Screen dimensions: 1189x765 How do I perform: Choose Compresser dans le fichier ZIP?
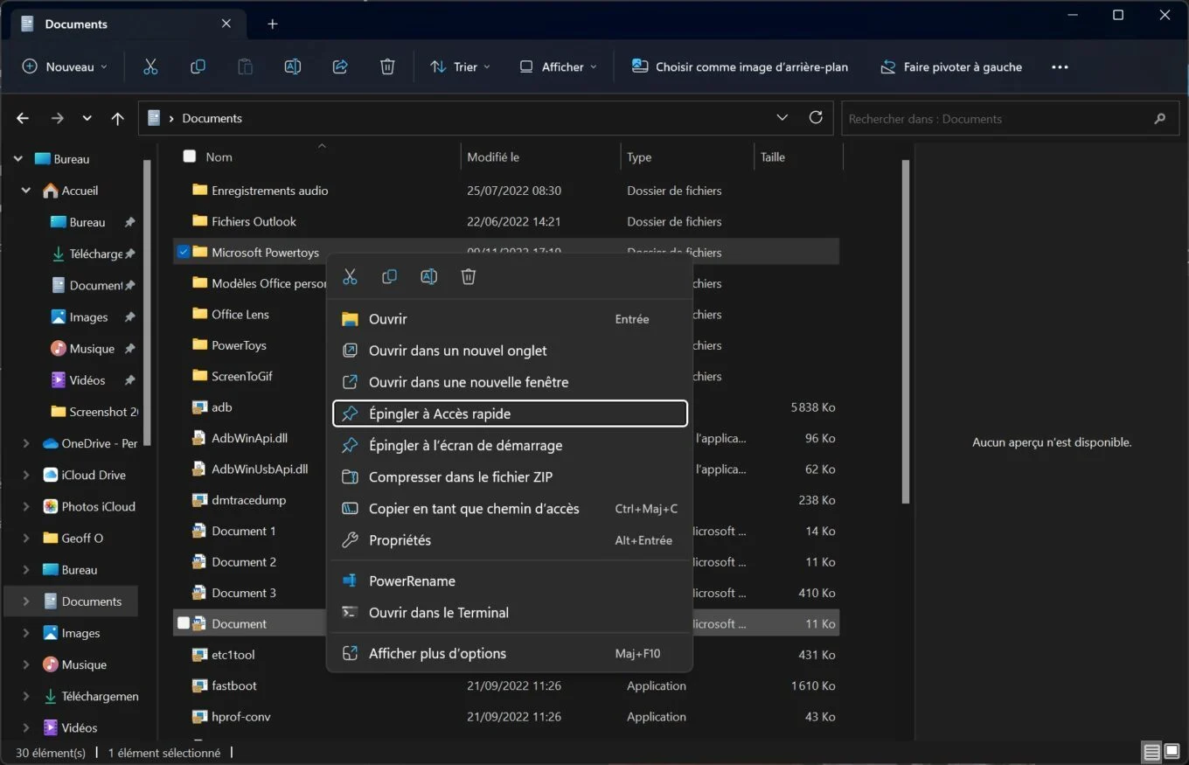tap(510, 477)
